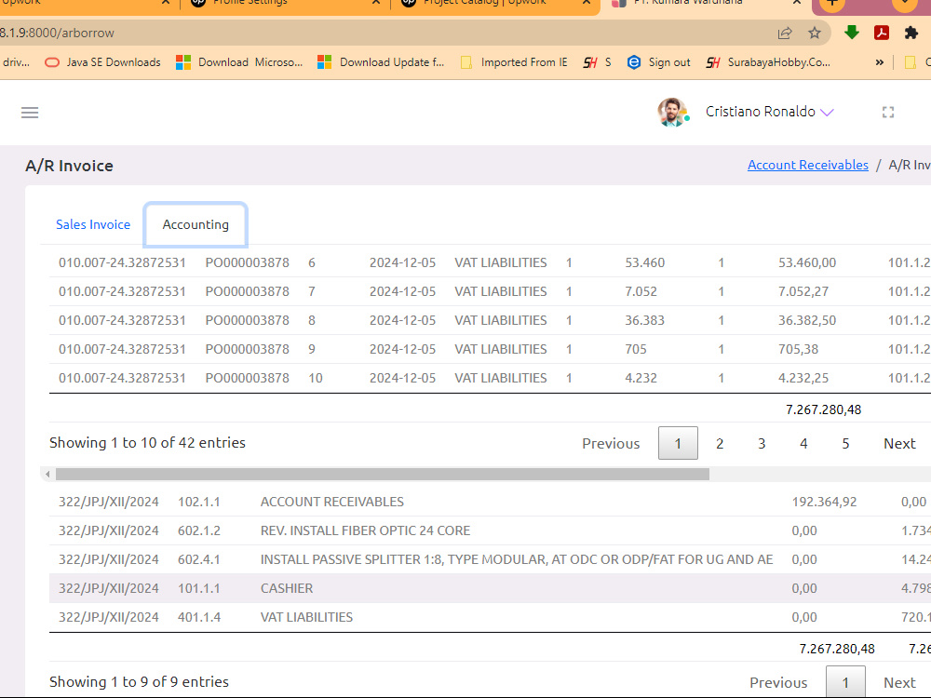The image size is (931, 698).
Task: Show more bookmarks with the double chevron
Action: tap(880, 62)
